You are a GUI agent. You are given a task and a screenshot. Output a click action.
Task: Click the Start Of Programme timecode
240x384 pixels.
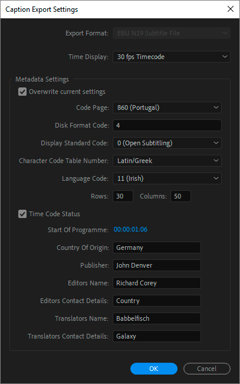pyautogui.click(x=130, y=229)
